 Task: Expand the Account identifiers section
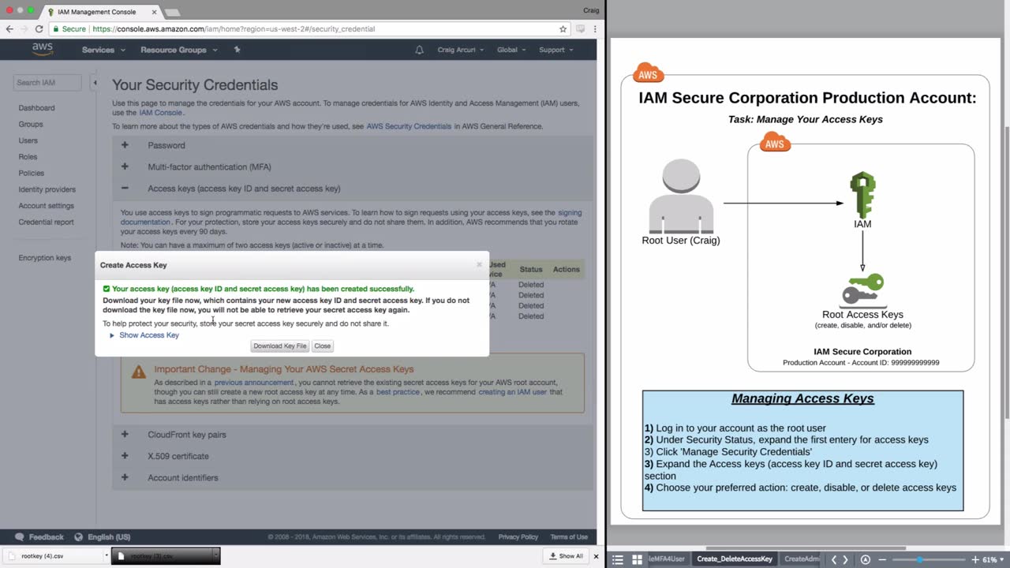[125, 477]
